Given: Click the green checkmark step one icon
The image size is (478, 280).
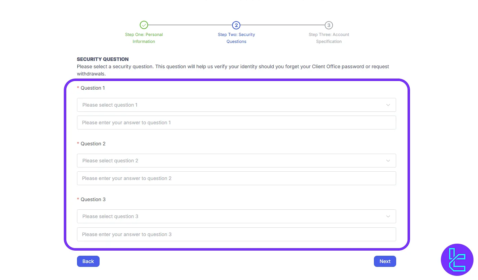Looking at the screenshot, I should pos(144,25).
